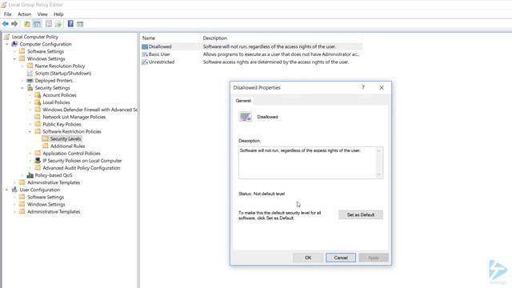This screenshot has width=512, height=288.
Task: Toggle Show/Hide Console Tree icon
Action: (x=37, y=24)
